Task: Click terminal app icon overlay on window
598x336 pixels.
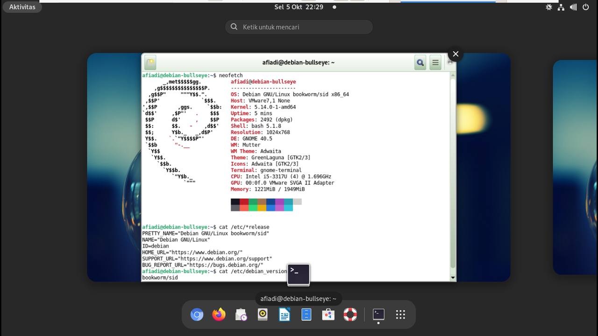Action: (299, 274)
